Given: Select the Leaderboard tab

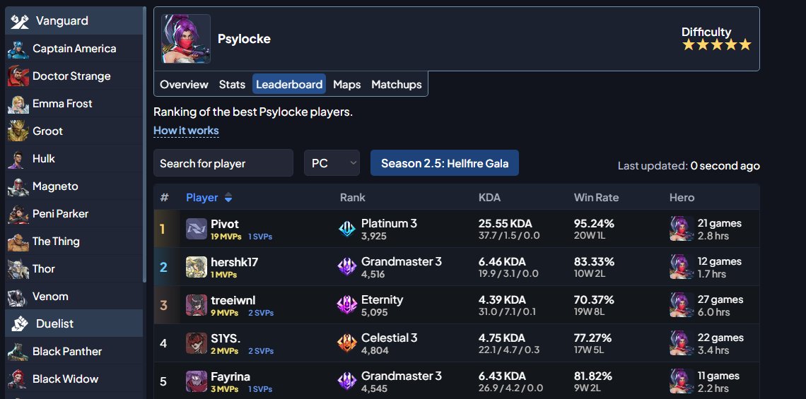Looking at the screenshot, I should (289, 84).
